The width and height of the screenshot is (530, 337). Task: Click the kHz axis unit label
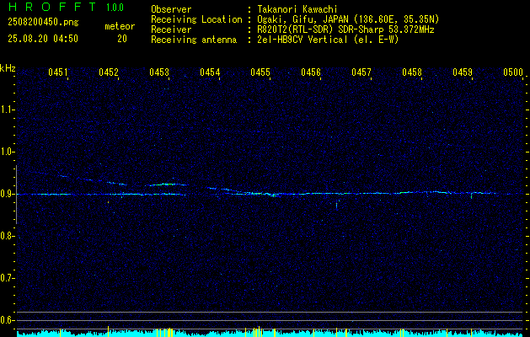point(8,68)
